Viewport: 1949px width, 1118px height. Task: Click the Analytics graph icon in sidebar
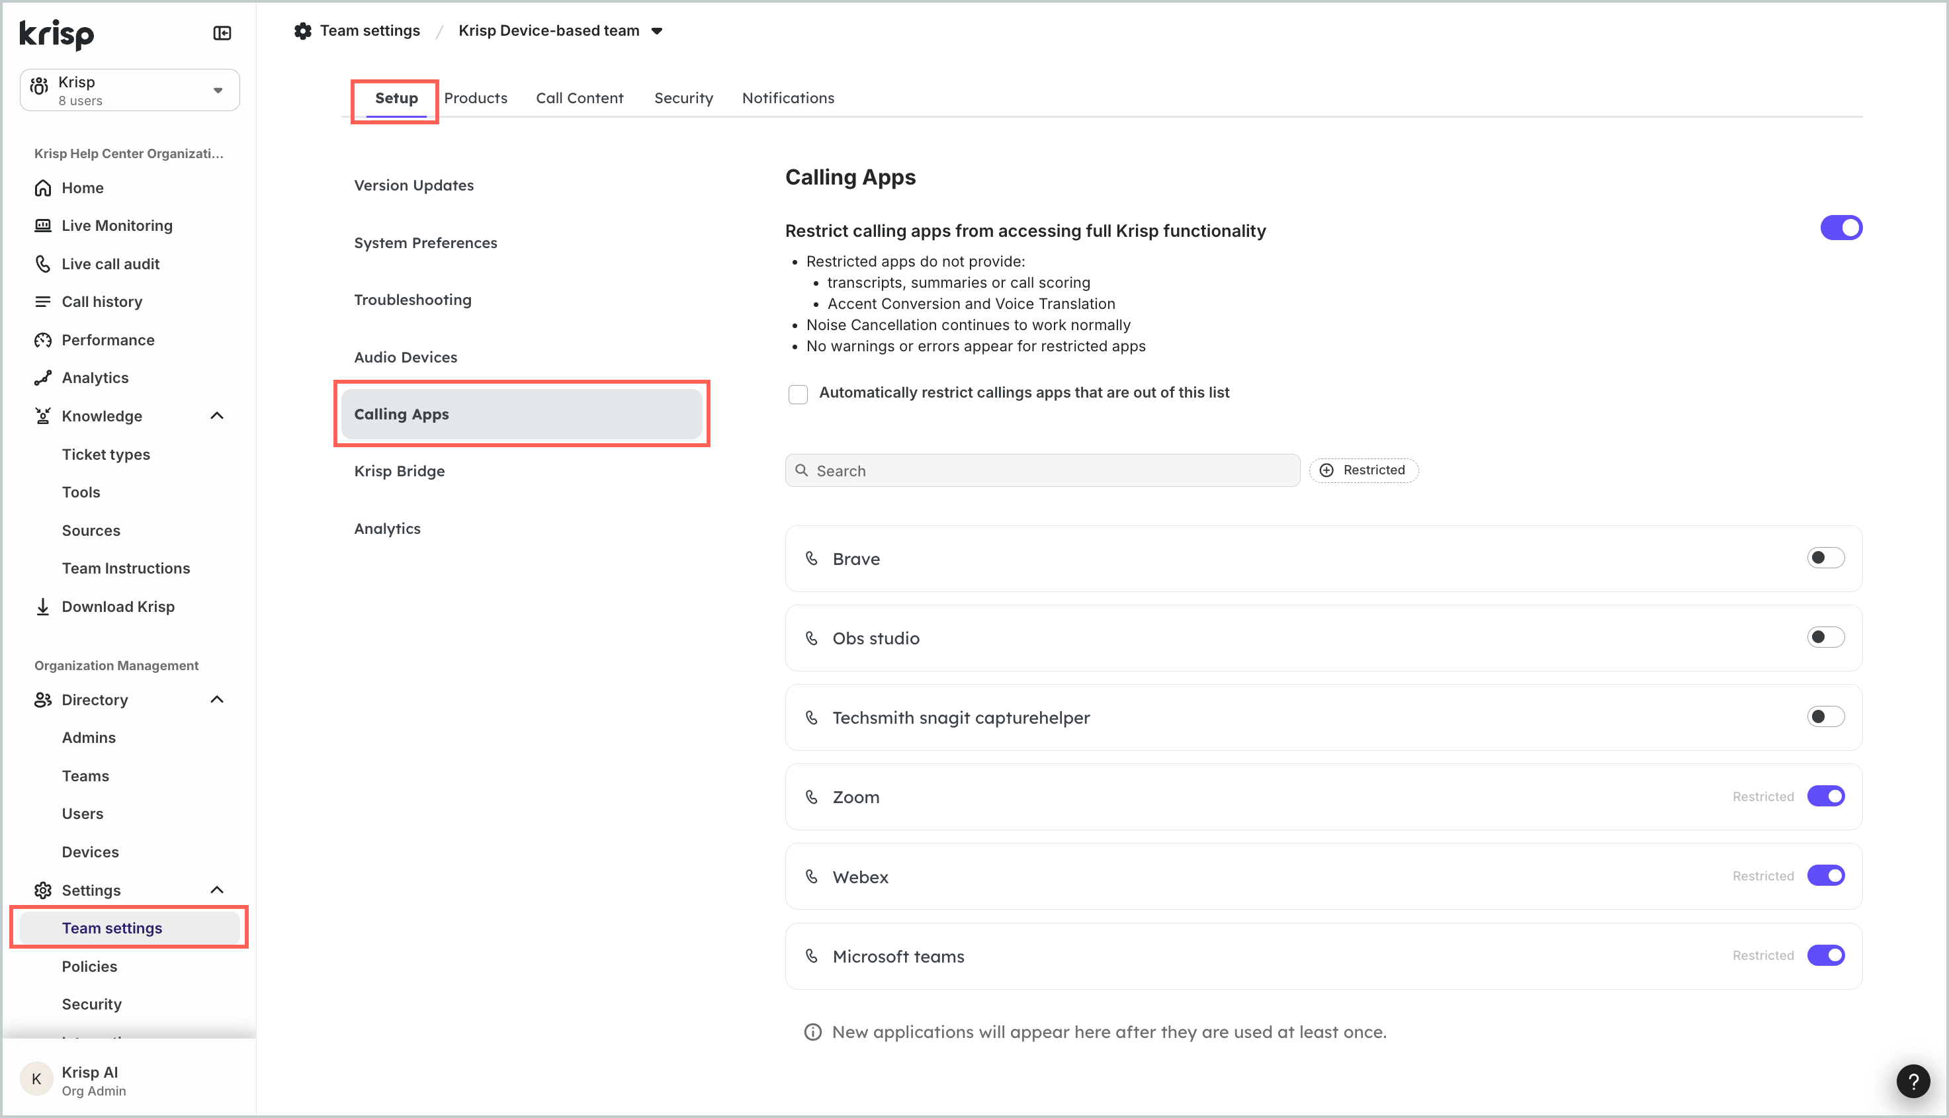pyautogui.click(x=43, y=378)
